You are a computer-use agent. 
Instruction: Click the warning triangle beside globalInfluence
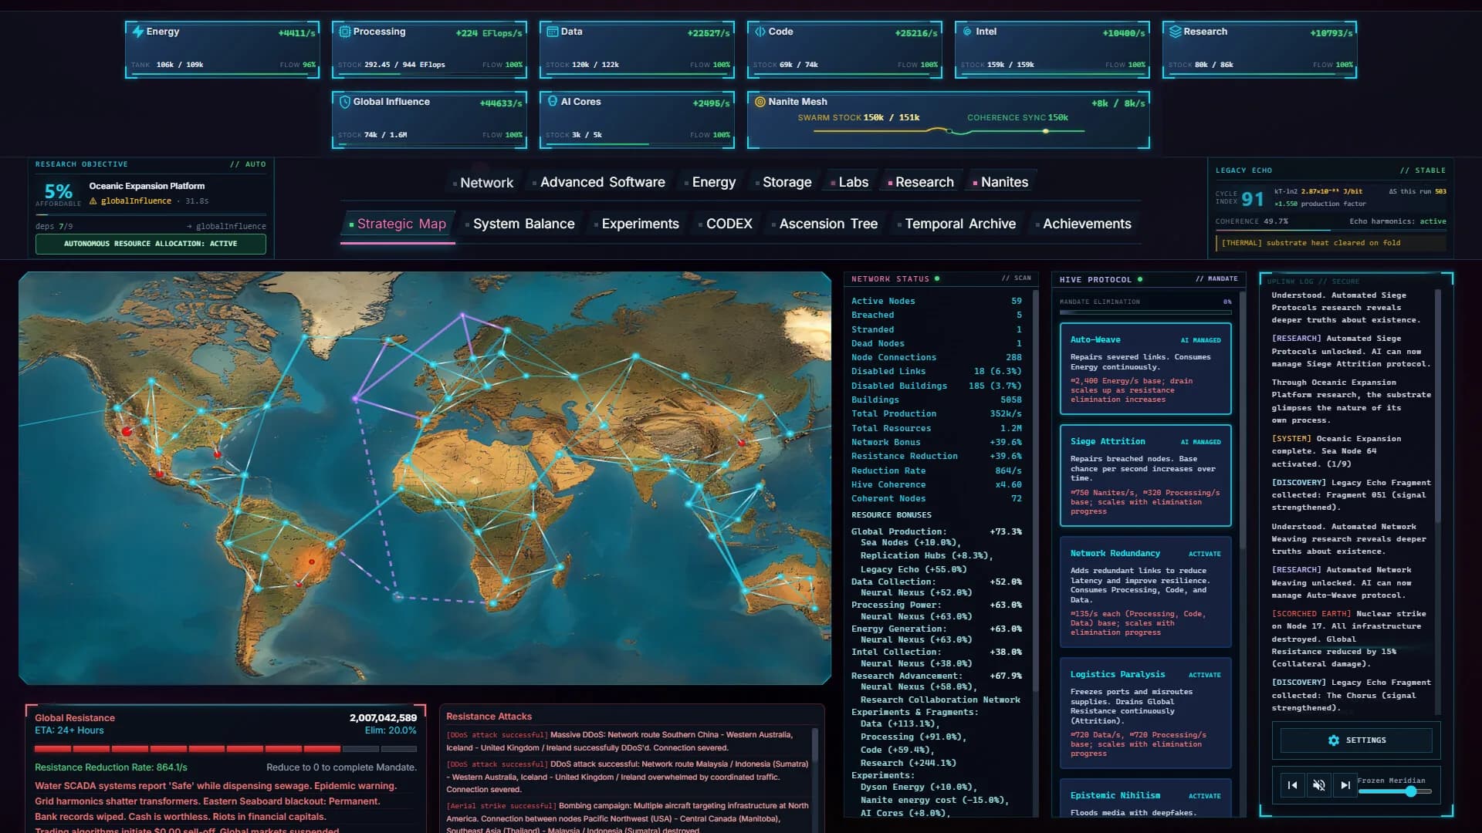pos(93,201)
